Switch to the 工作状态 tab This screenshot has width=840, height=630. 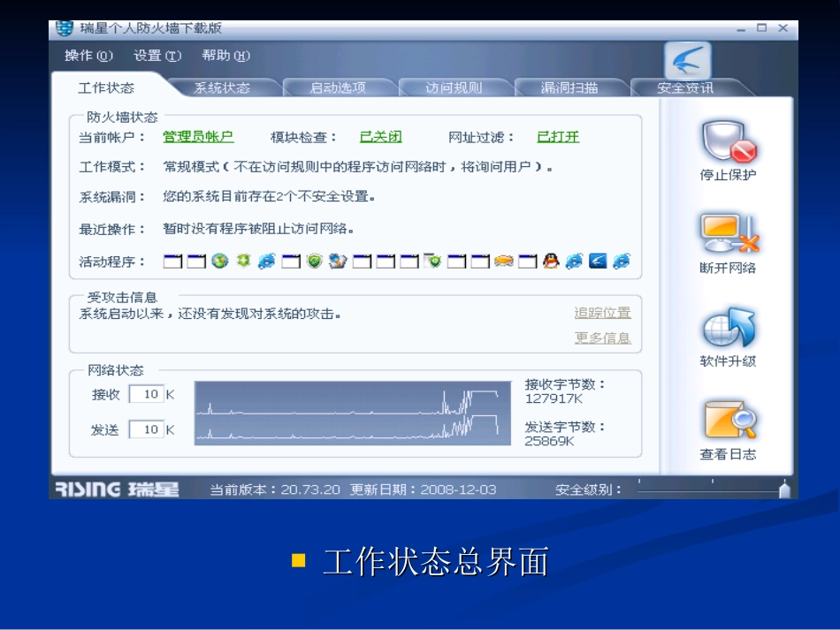[106, 87]
